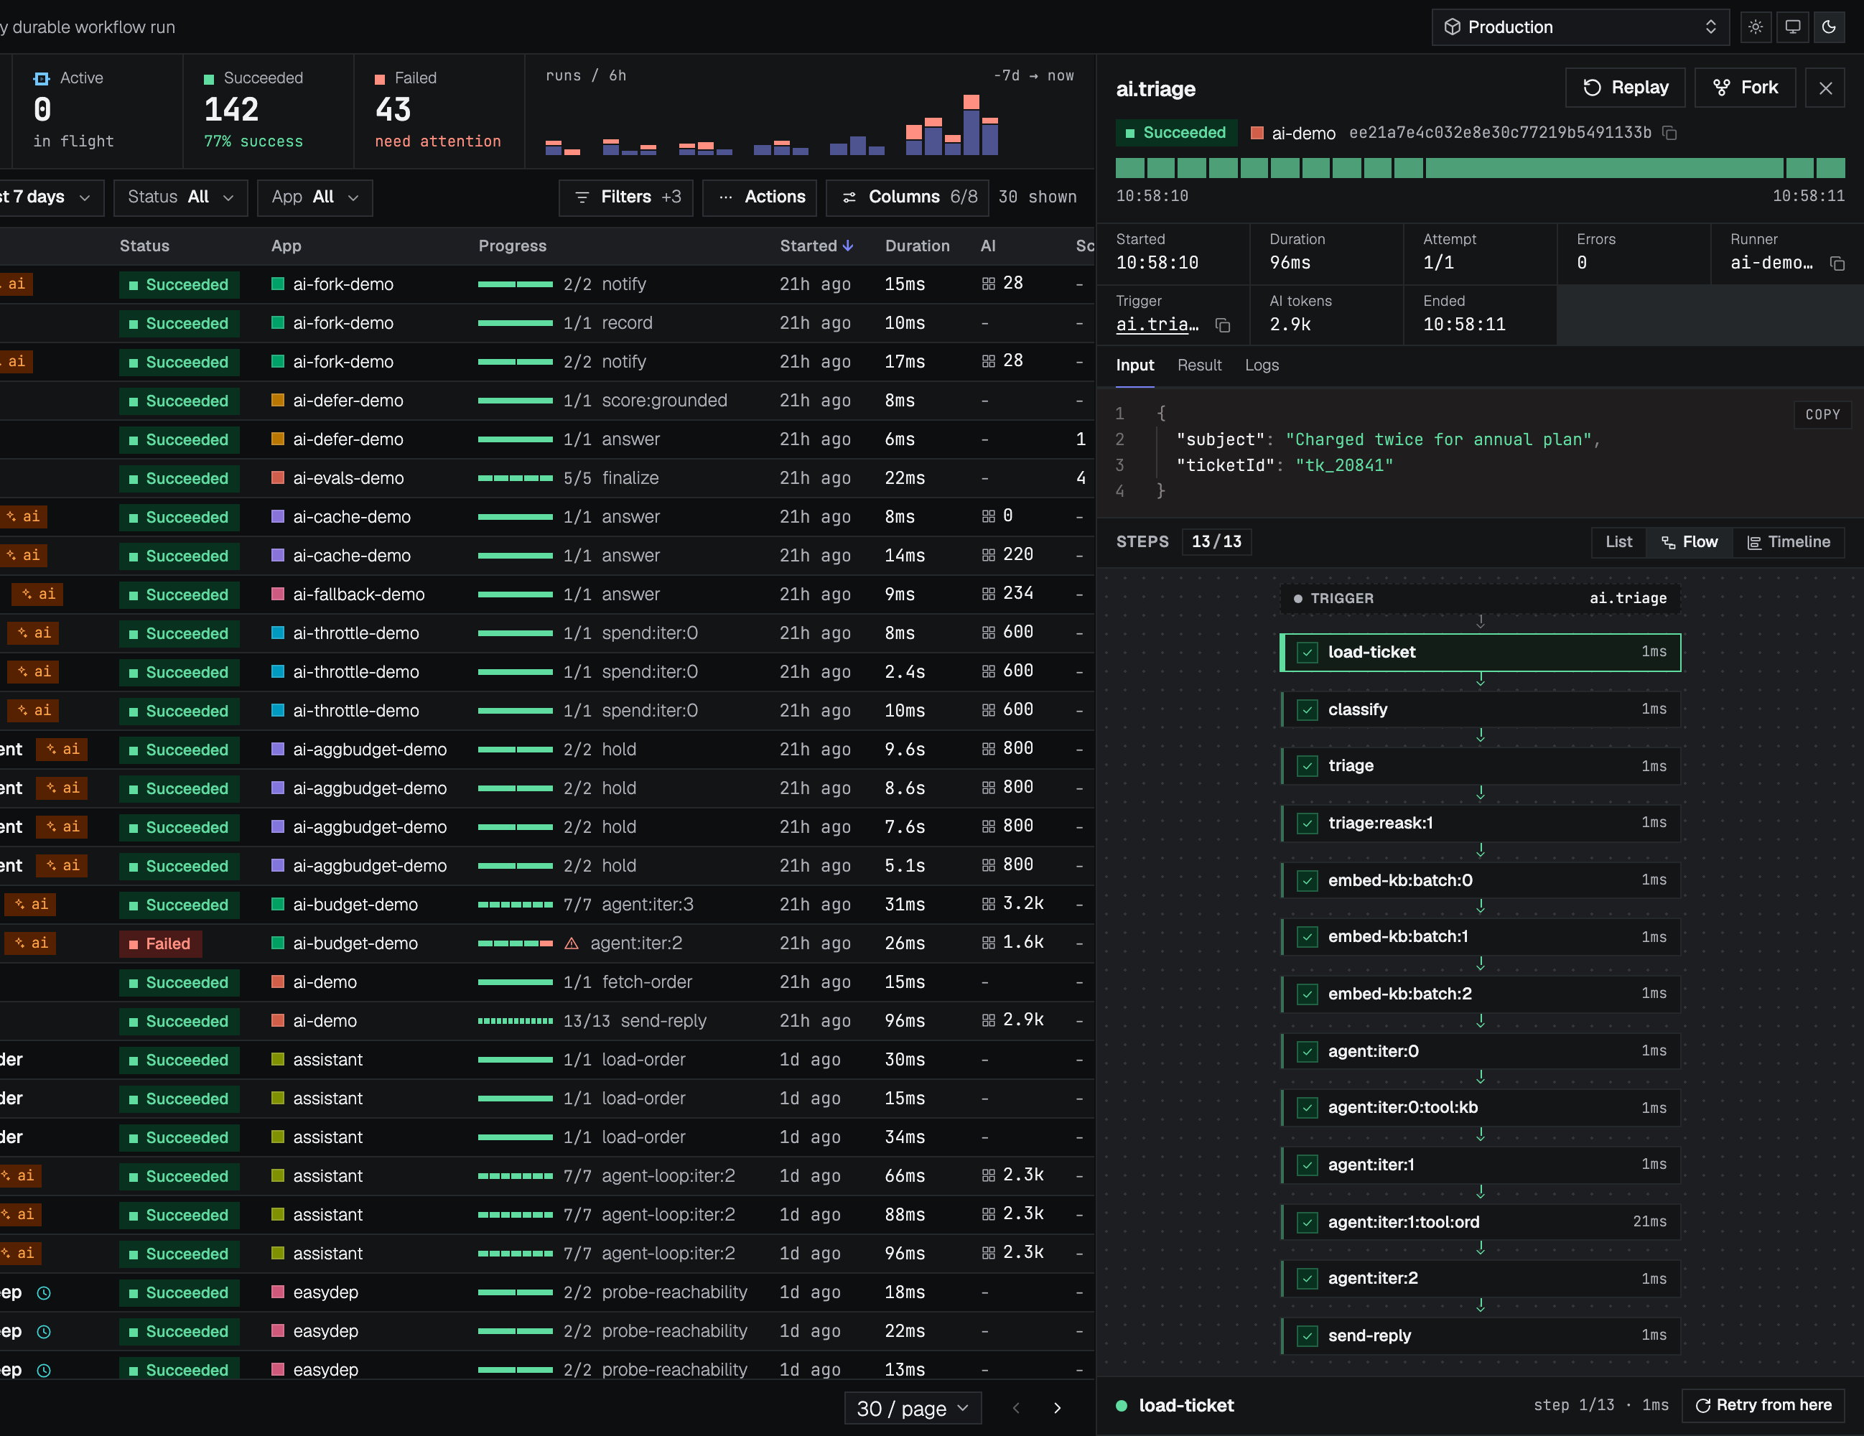Click the Duration column header
This screenshot has height=1436, width=1864.
(x=917, y=246)
